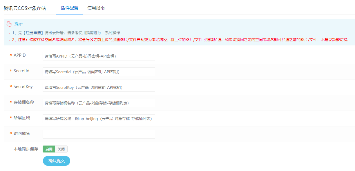Image resolution: width=355 pixels, height=171 pixels.
Task: Focus the APPID input field
Action: 99,56
